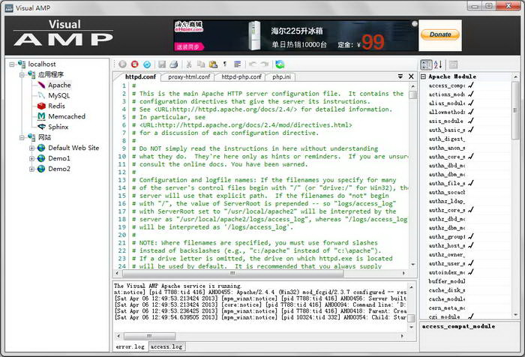Image resolution: width=525 pixels, height=357 pixels.
Task: Switch to the proxy-html.conf tab
Action: [189, 77]
